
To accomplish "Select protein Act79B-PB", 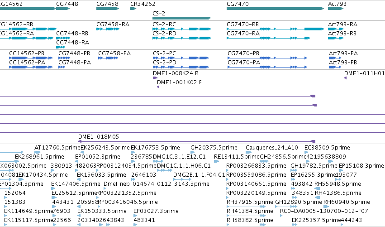I will pyautogui.click(x=335, y=67).
